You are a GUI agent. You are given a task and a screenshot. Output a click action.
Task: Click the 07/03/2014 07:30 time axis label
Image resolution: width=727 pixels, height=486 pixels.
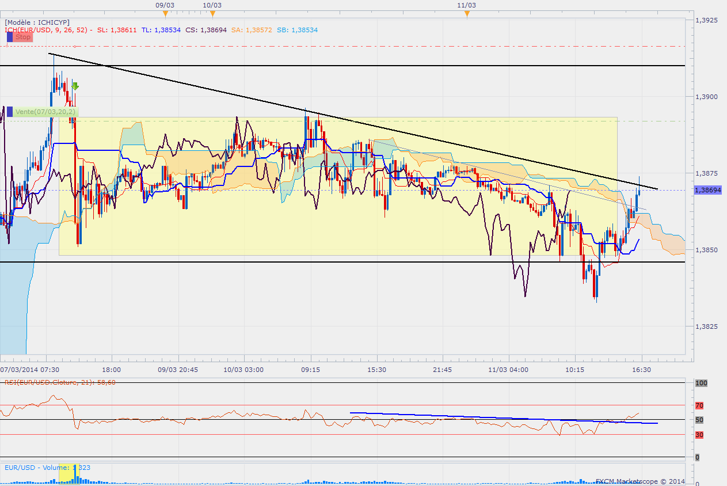click(28, 370)
